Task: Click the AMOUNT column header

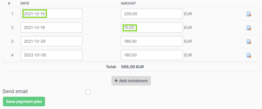Action: pos(128,3)
